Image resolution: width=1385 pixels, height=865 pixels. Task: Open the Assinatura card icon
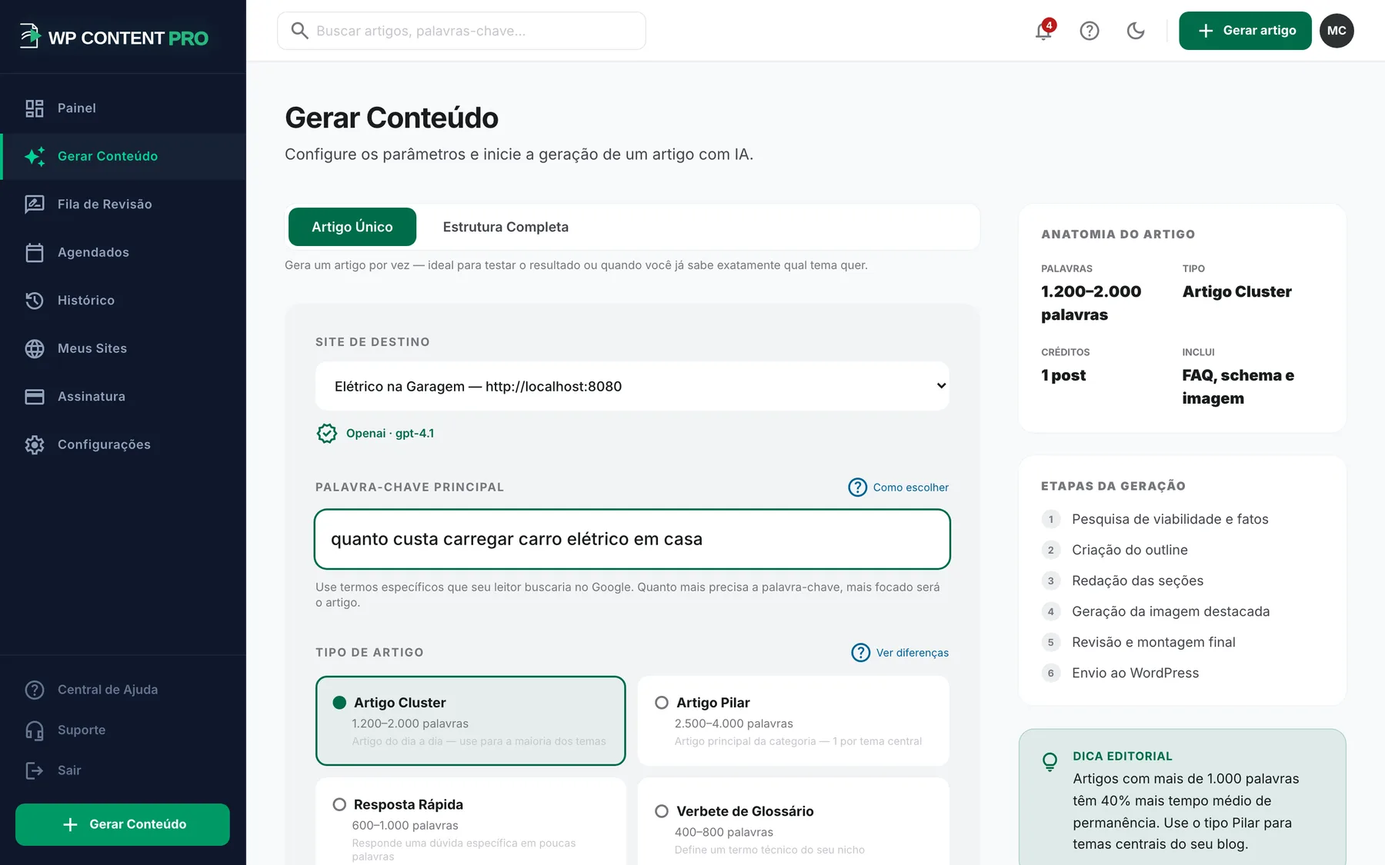35,397
